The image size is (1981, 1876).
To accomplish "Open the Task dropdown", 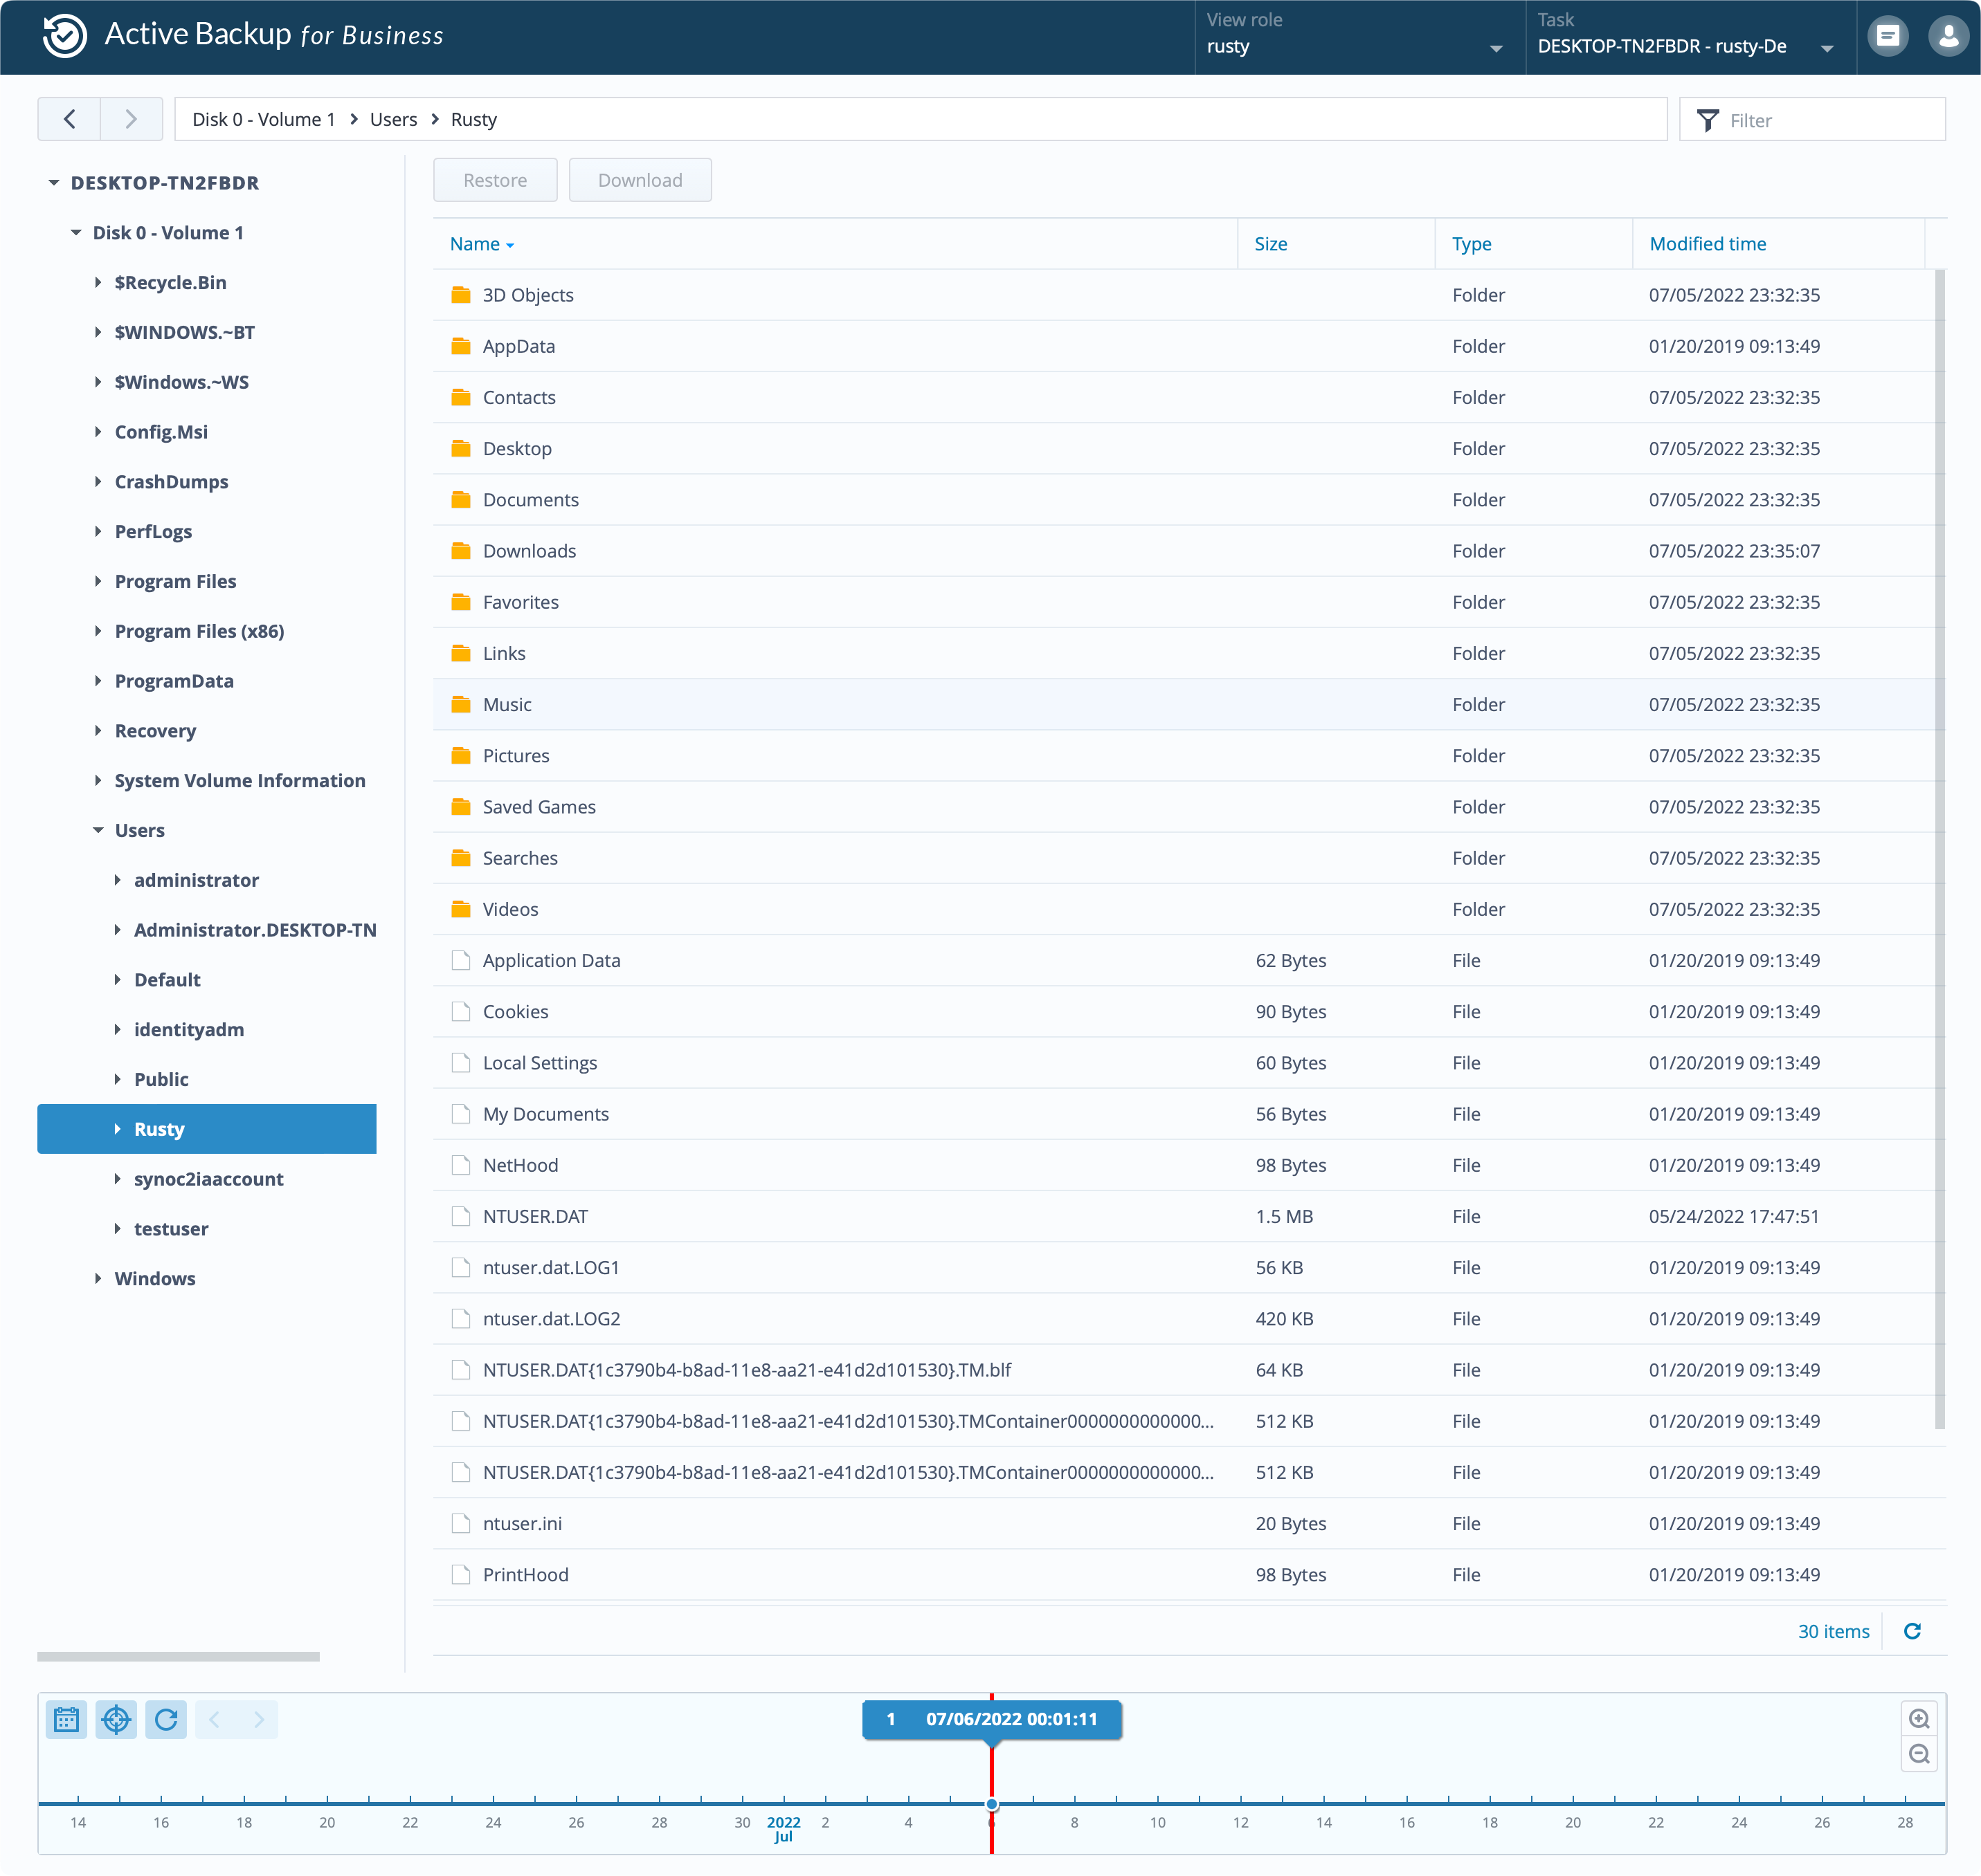I will click(x=1690, y=37).
